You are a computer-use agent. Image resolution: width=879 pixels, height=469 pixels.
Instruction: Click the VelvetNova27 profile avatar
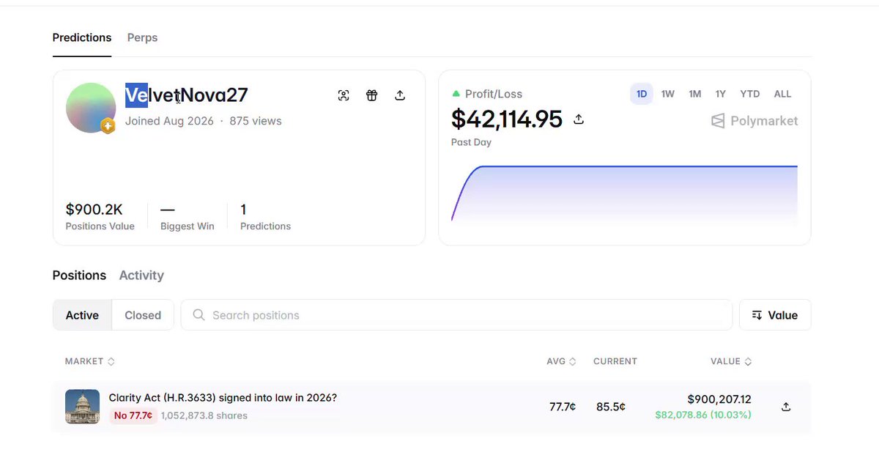coord(91,108)
